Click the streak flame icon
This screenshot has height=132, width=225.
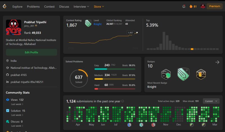click(191, 6)
